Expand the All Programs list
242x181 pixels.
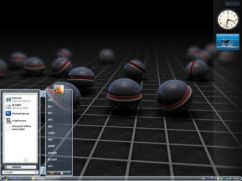pos(20,167)
